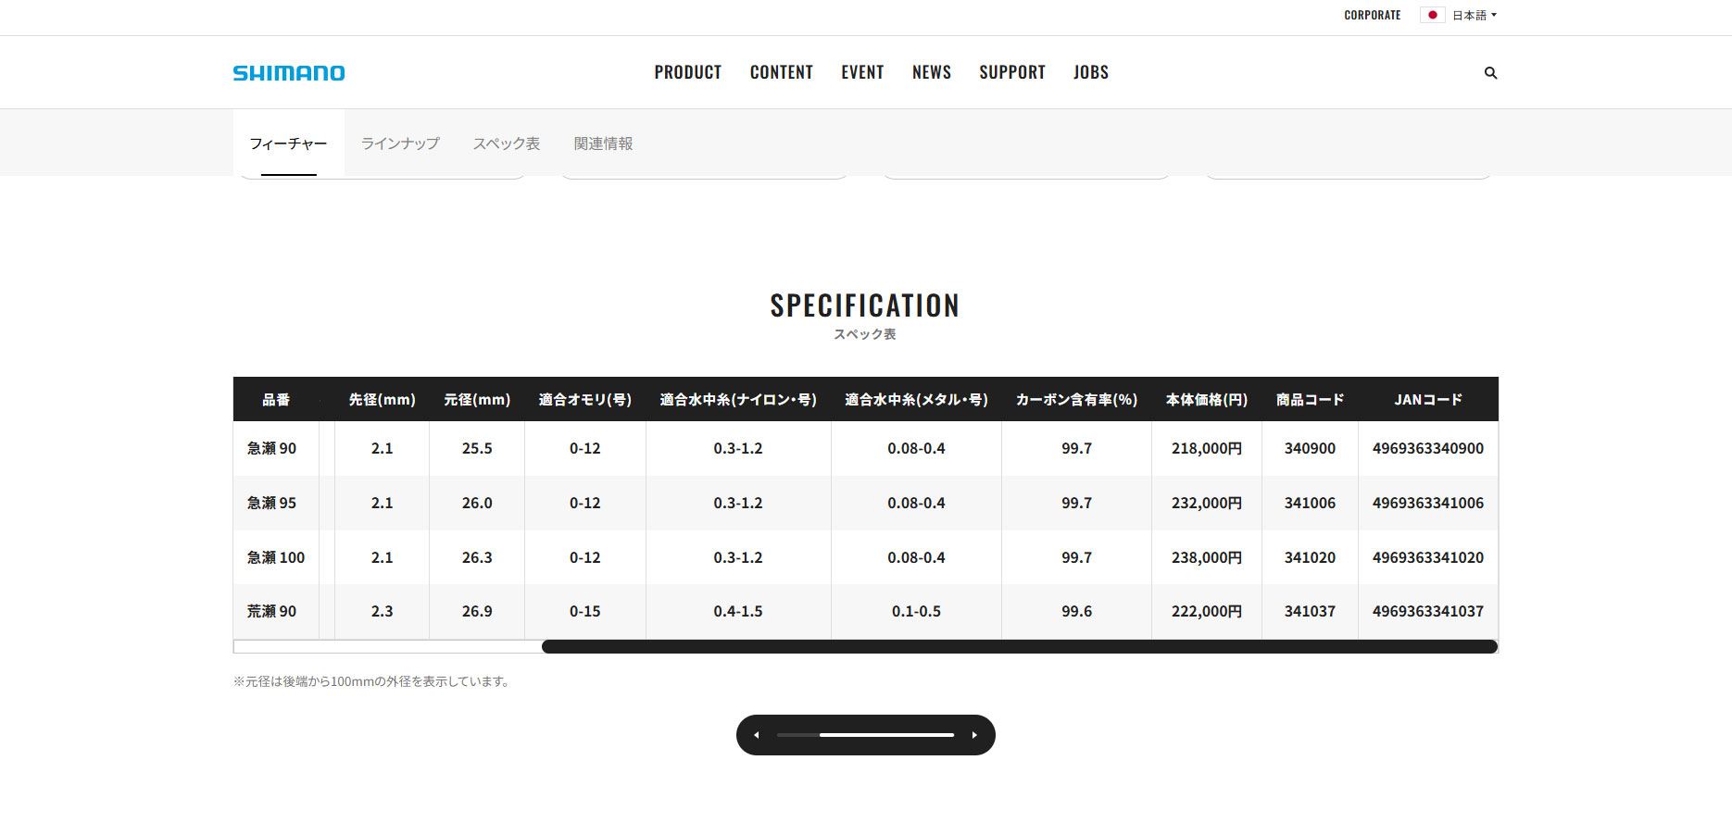Click the 適合水中糸(メタル・号) column header
The image size is (1732, 835).
(916, 400)
